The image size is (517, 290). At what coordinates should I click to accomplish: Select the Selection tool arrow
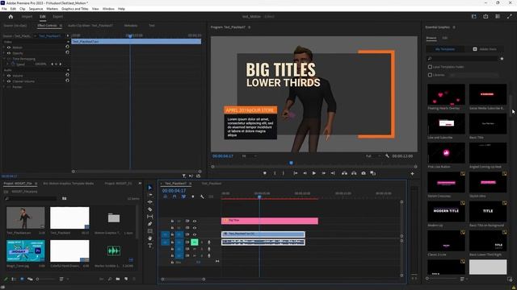click(150, 188)
